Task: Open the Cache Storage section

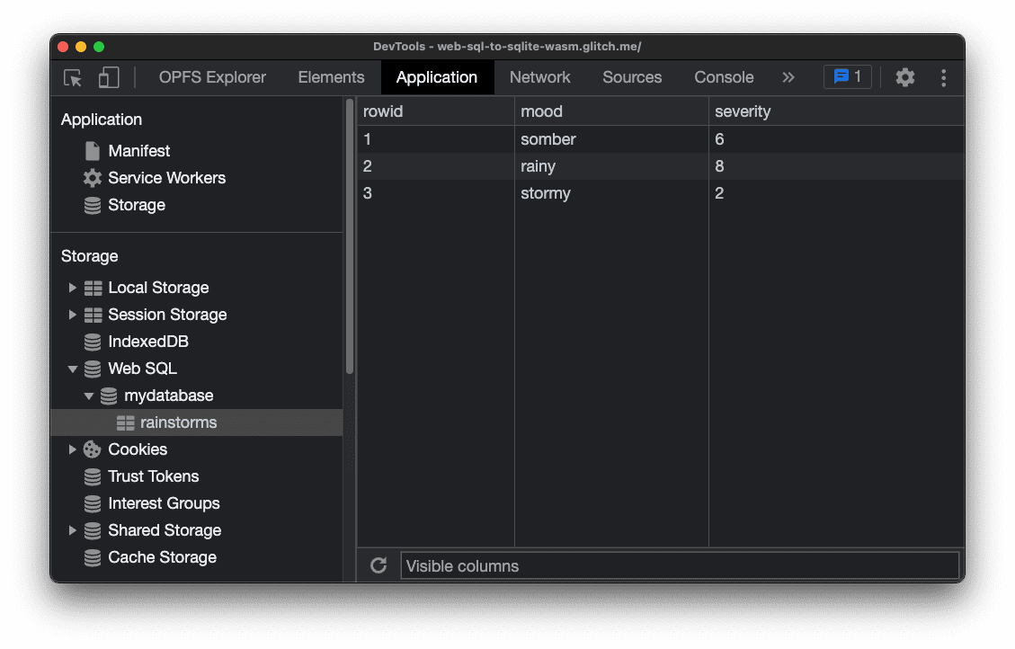Action: point(162,557)
